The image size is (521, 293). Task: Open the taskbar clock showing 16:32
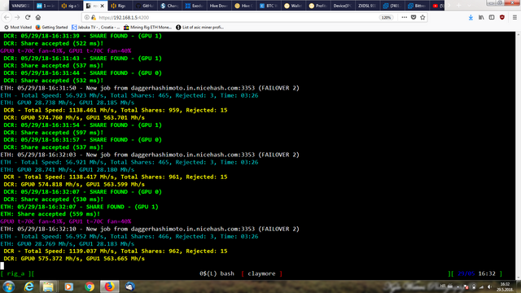coord(505,286)
